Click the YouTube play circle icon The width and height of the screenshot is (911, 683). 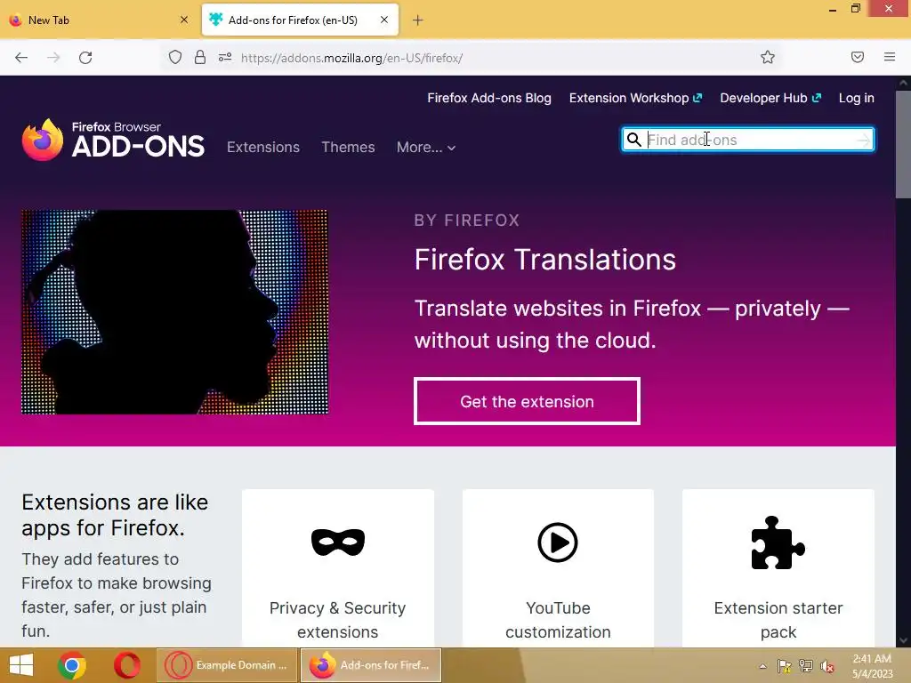tap(558, 542)
